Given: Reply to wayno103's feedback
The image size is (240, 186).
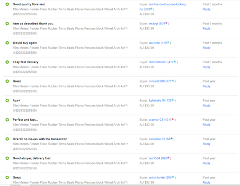Looking at the screenshot, I should pos(206,125).
